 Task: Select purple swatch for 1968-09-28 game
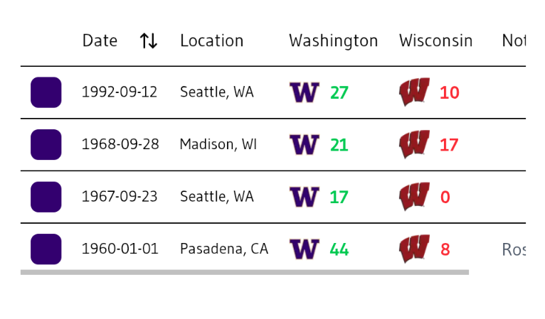46,145
